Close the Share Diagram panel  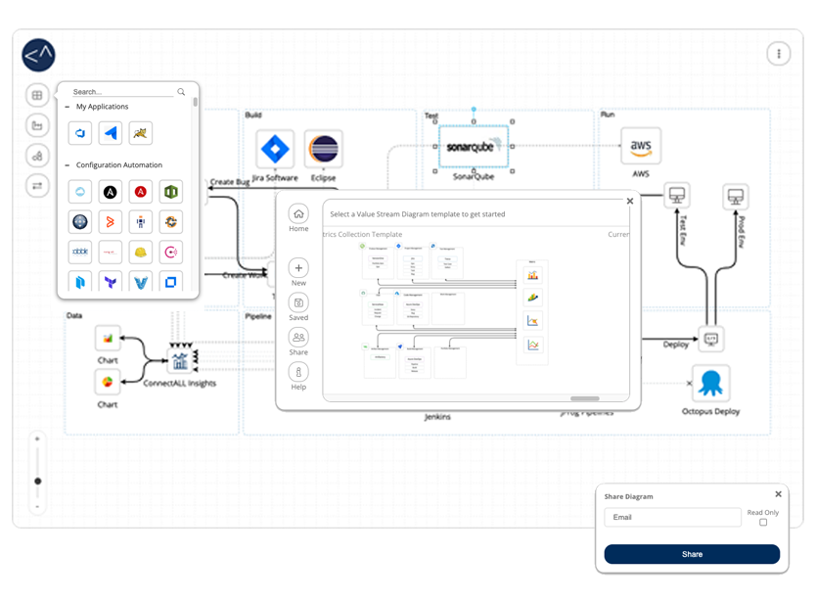pyautogui.click(x=778, y=494)
